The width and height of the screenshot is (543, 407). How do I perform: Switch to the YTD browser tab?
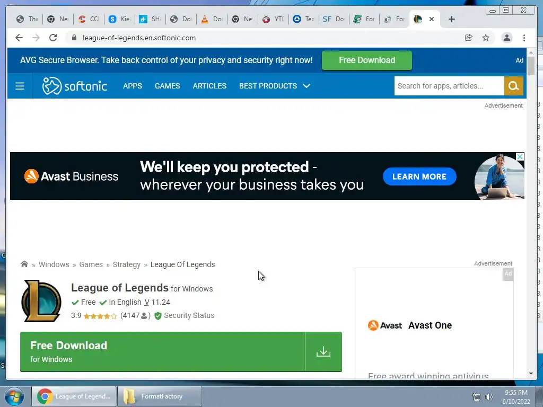pyautogui.click(x=273, y=19)
